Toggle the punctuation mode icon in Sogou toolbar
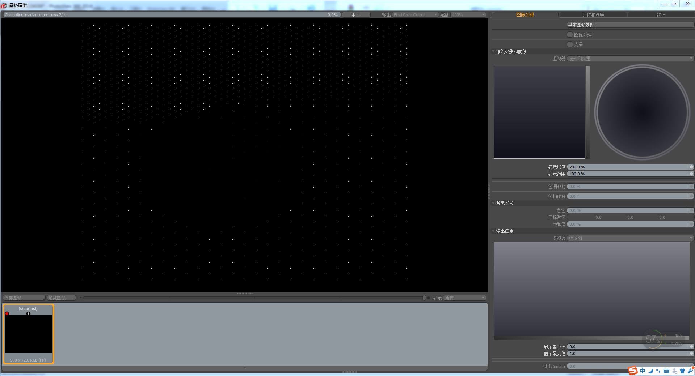The image size is (695, 376). pyautogui.click(x=658, y=371)
